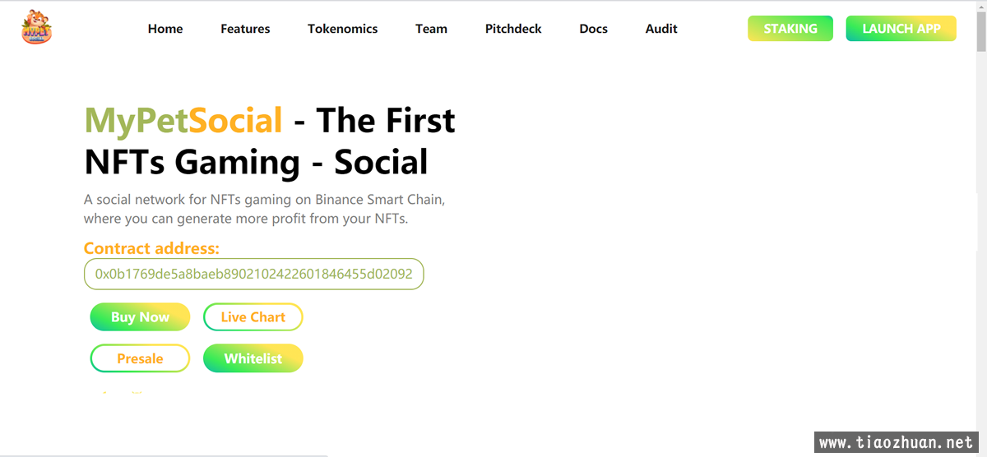Click the MyPetSocial heading text

click(x=183, y=121)
